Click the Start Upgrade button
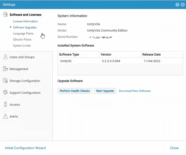This screenshot has height=155, width=186. (105, 91)
